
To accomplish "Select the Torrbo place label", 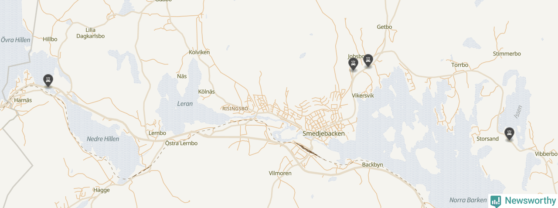I will click(460, 65).
